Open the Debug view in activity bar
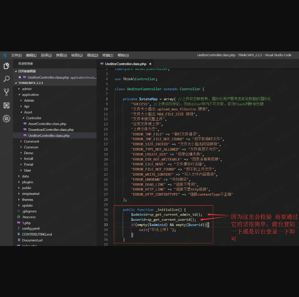The image size is (299, 297). (6, 119)
